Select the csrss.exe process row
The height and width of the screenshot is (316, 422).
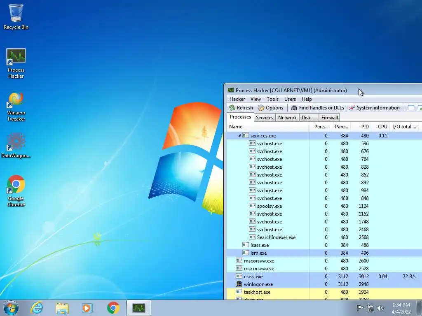pos(324,276)
